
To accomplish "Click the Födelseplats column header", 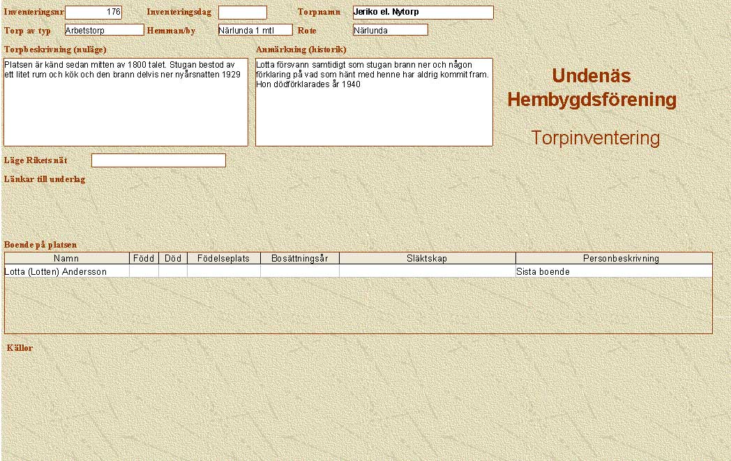I will click(x=224, y=259).
